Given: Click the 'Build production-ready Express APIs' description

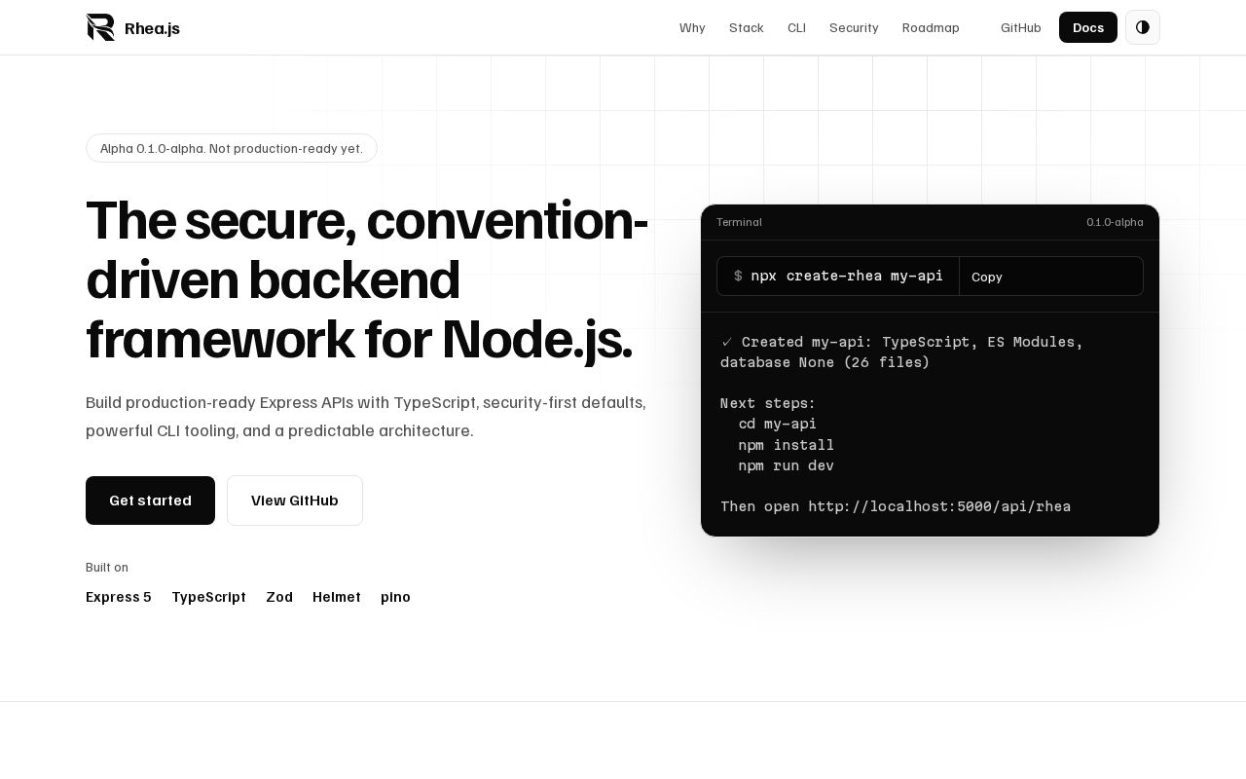Looking at the screenshot, I should (366, 416).
